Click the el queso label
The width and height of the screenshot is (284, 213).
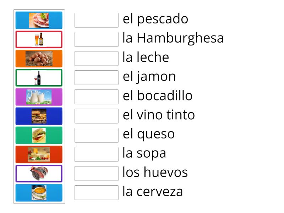coord(148,134)
